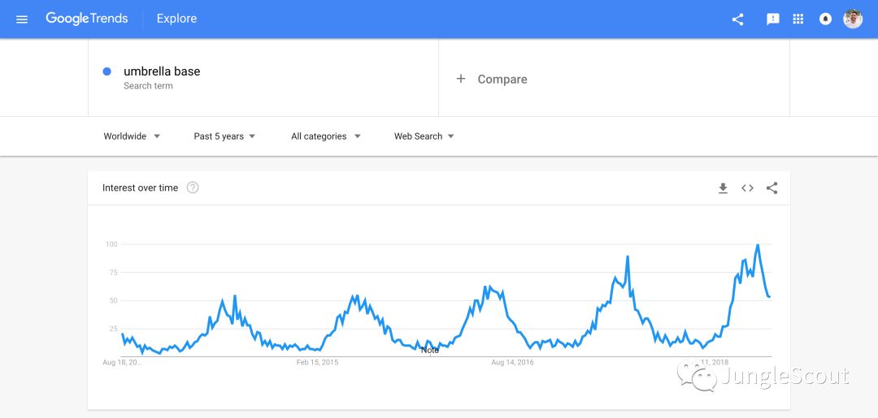This screenshot has width=878, height=418.
Task: Share the Interest over time chart
Action: [772, 188]
